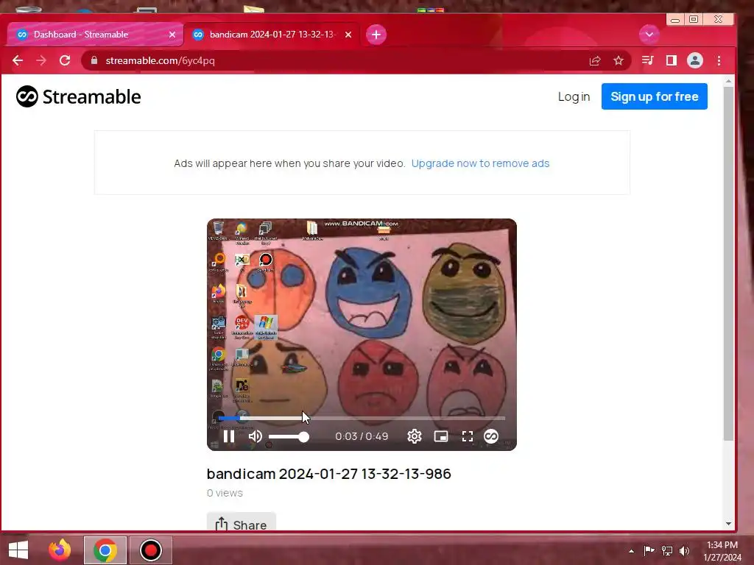Screen dimensions: 754x565
Task: Close the Dashboard - Streamable tab
Action: pos(172,35)
